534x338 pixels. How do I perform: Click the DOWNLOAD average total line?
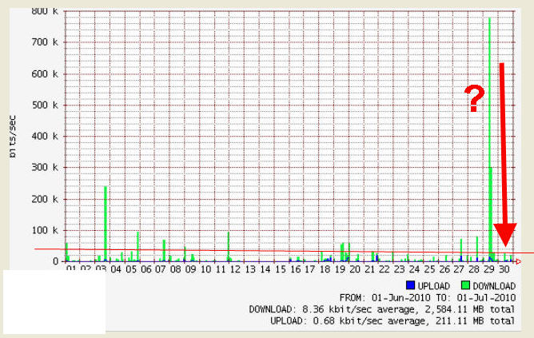[x=382, y=308]
